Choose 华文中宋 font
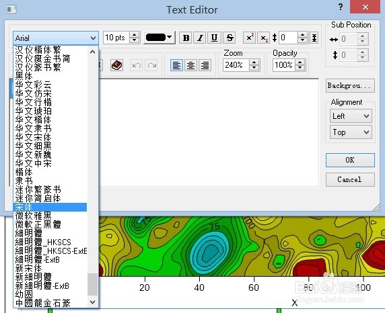Viewport: 385px width, 313px height. pyautogui.click(x=50, y=163)
